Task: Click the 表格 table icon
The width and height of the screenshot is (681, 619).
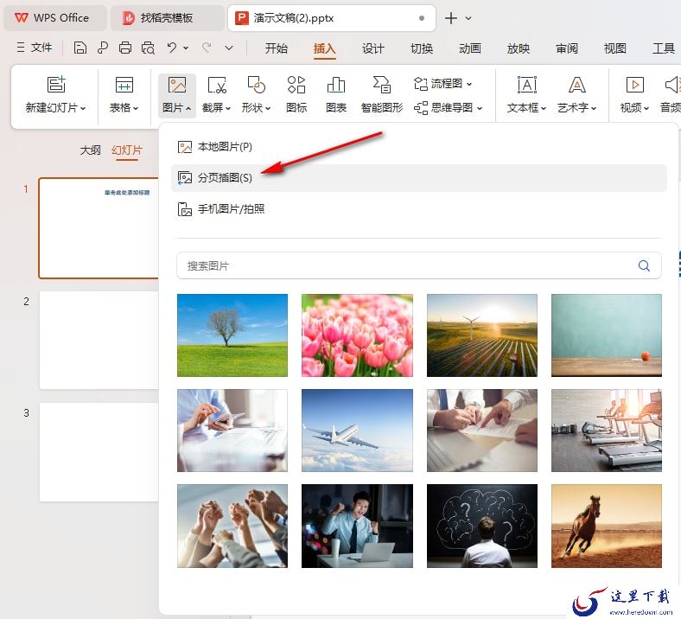Action: tap(124, 84)
